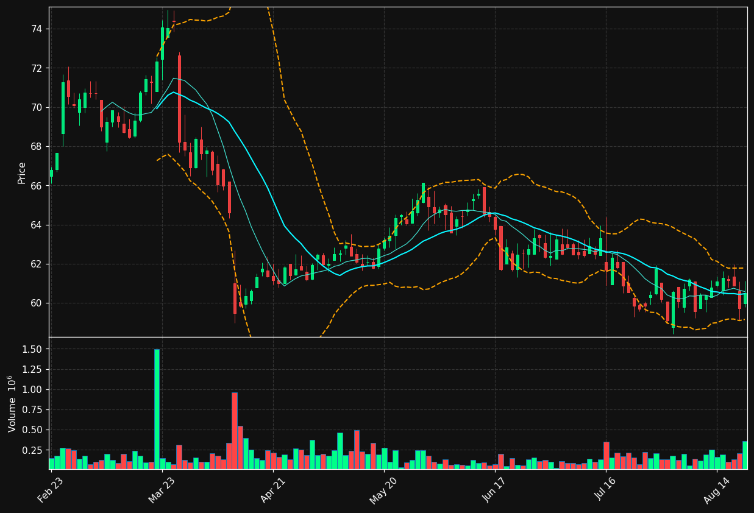Screen dimensions: 754x513
Task: Click the 68 price axis tick
Action: click(x=36, y=146)
